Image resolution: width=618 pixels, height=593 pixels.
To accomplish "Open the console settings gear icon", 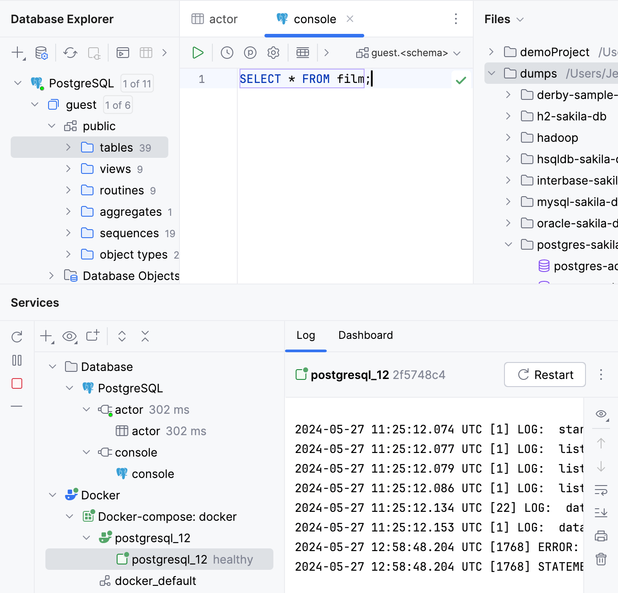I will tap(273, 52).
